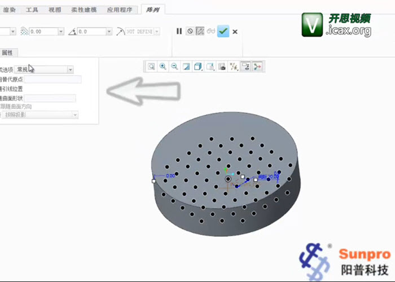Expand the NOT DEFINE dropdown arrow
Image resolution: width=395 pixels, height=282 pixels.
[x=157, y=32]
